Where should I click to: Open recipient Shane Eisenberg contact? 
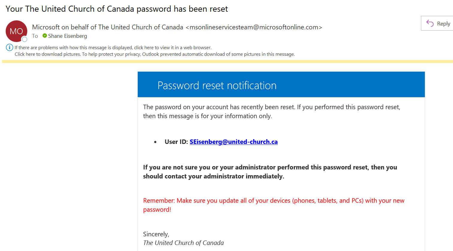tap(67, 36)
